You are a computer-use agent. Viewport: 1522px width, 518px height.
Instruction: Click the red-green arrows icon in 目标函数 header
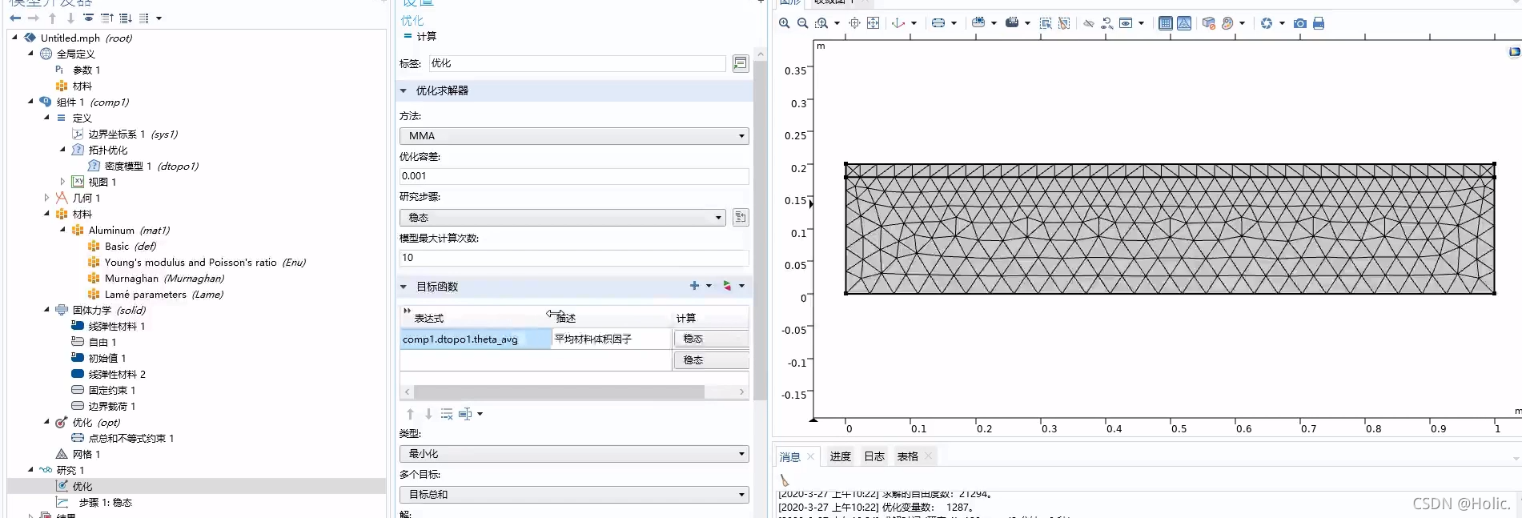click(728, 286)
